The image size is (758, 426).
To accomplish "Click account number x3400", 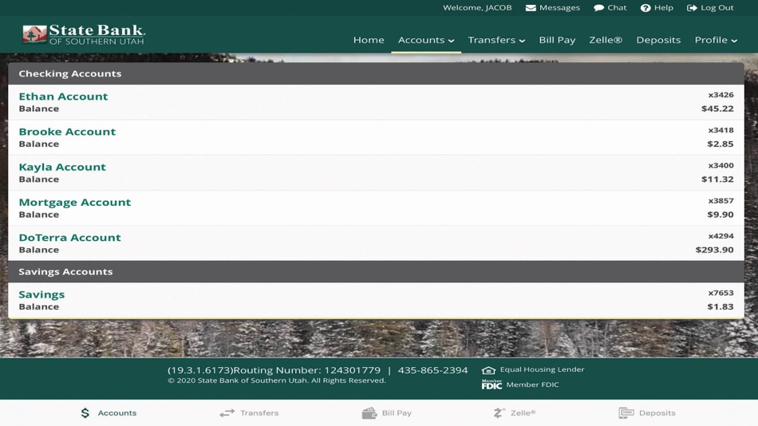I will [x=720, y=165].
